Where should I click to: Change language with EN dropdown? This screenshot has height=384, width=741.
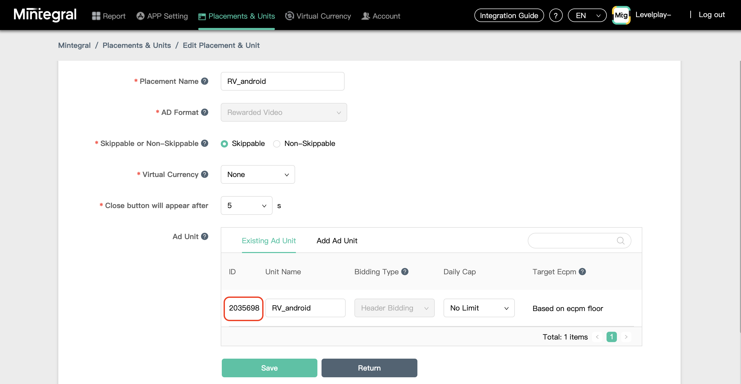587,16
